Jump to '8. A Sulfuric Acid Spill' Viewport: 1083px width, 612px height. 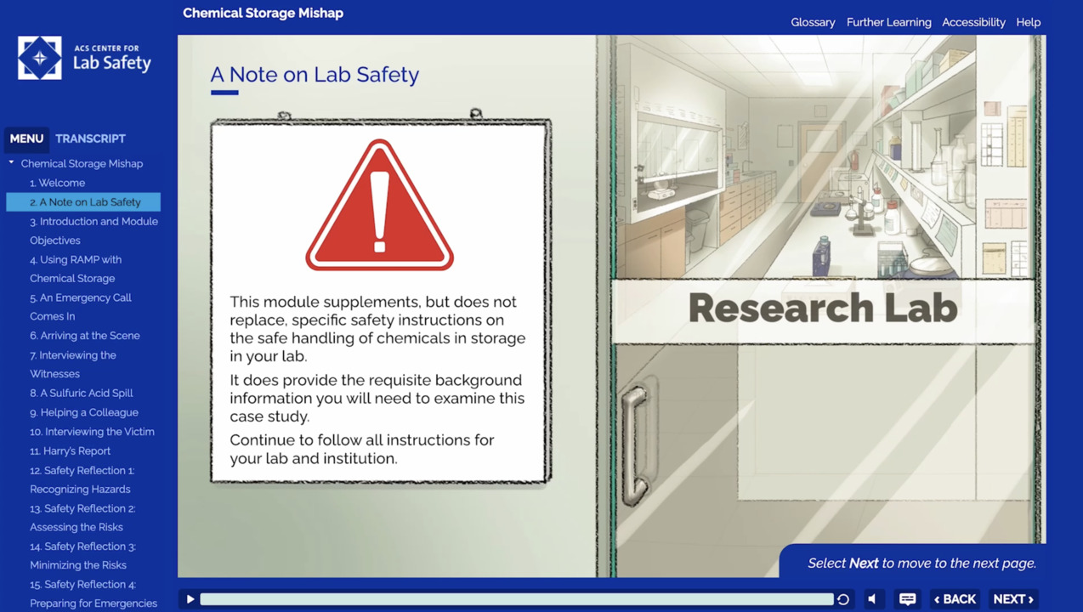click(81, 393)
